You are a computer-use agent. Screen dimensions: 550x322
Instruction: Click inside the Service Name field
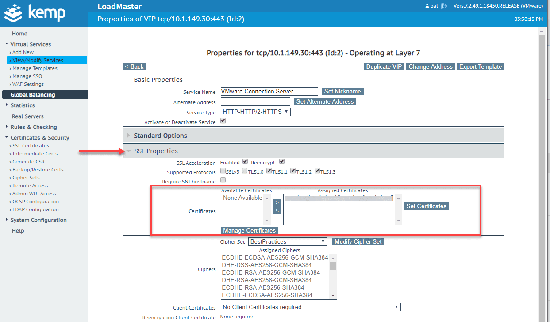pos(269,91)
